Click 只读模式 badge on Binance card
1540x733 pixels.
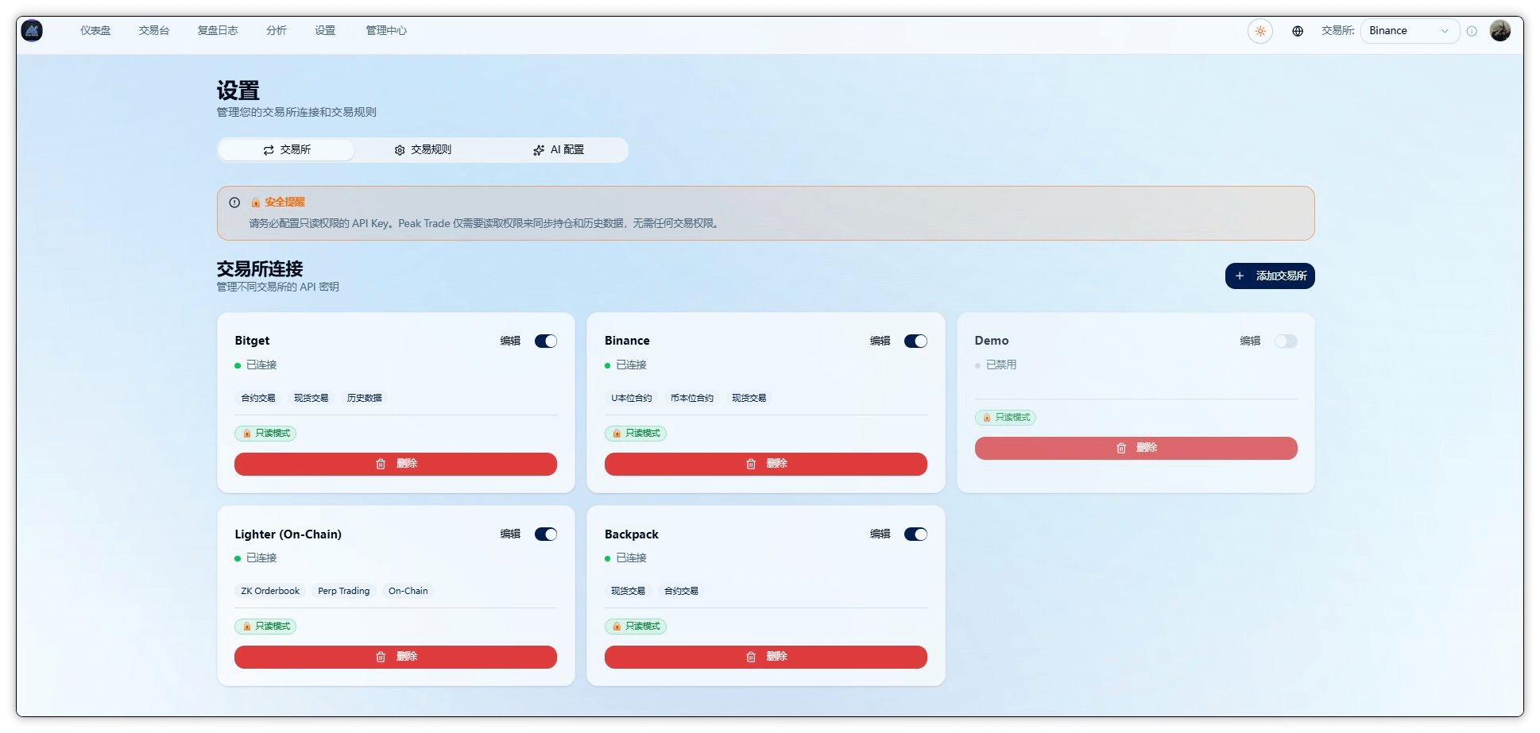636,434
